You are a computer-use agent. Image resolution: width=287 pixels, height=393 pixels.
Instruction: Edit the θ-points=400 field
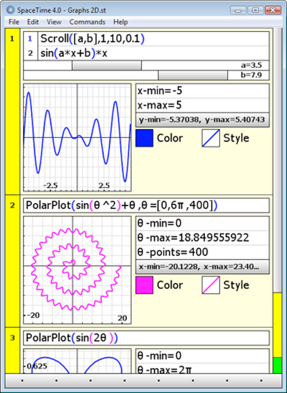(202, 252)
